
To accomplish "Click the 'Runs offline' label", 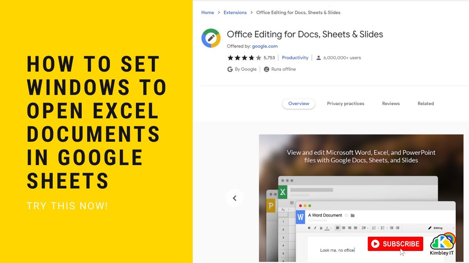I will pos(284,69).
